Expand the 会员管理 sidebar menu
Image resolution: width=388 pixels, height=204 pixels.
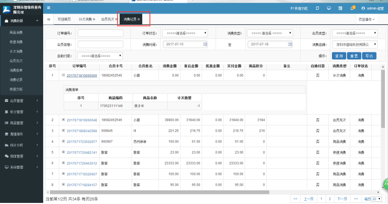(x=22, y=100)
